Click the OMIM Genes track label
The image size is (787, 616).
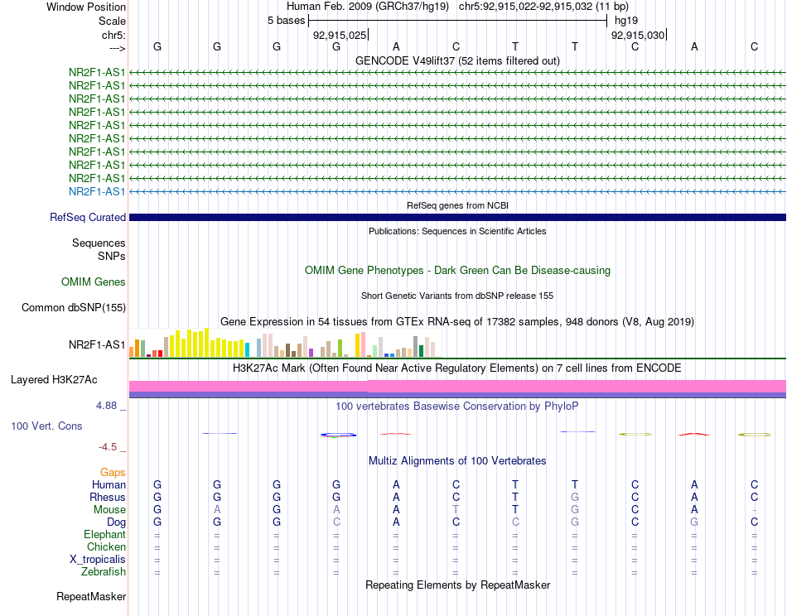pyautogui.click(x=94, y=282)
